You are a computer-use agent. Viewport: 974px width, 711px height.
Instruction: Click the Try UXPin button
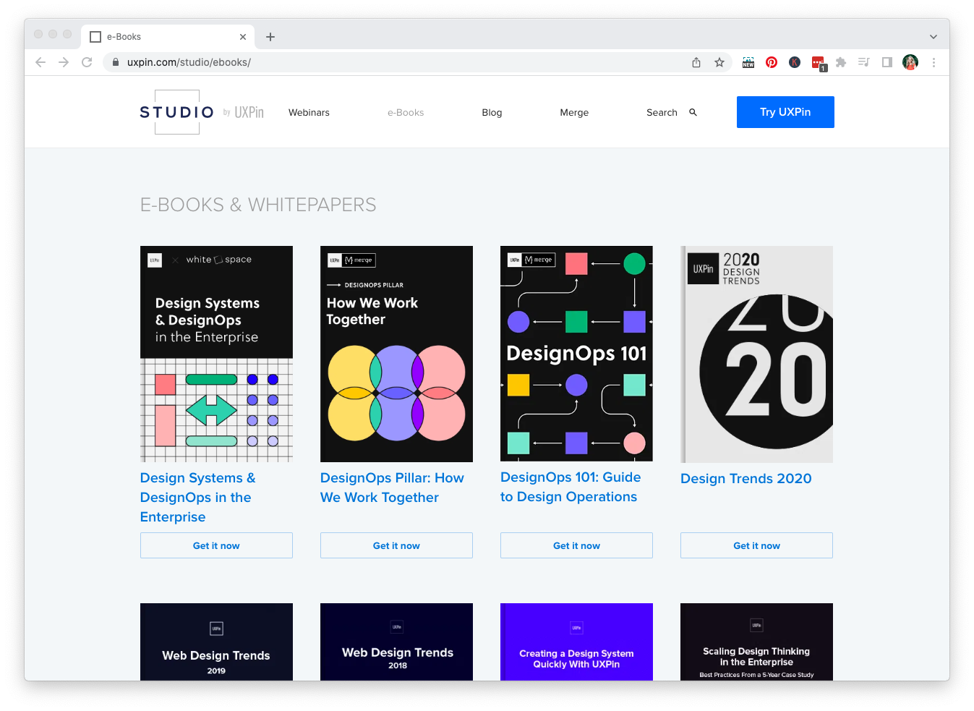coord(785,112)
